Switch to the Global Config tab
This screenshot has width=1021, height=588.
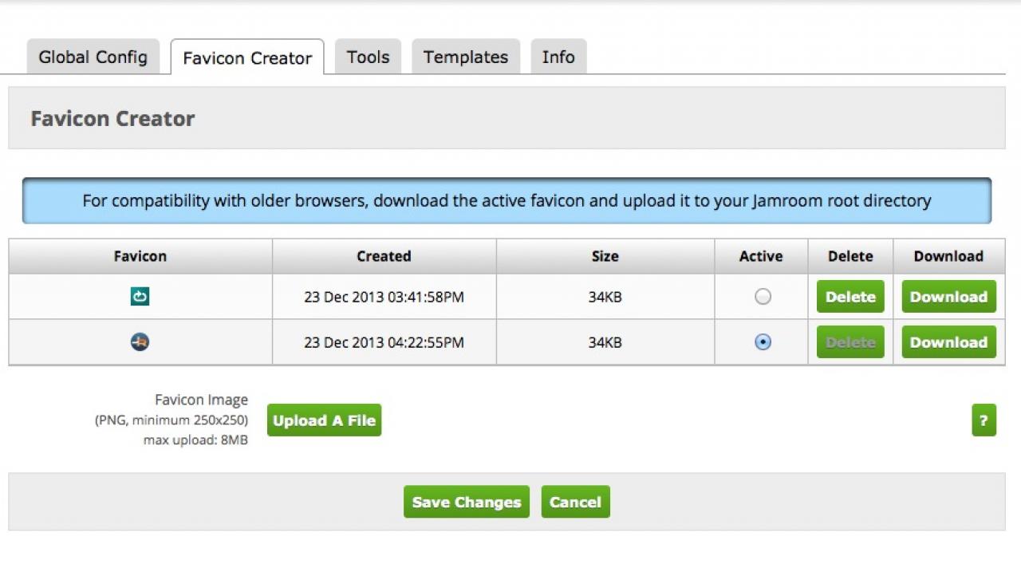tap(93, 57)
